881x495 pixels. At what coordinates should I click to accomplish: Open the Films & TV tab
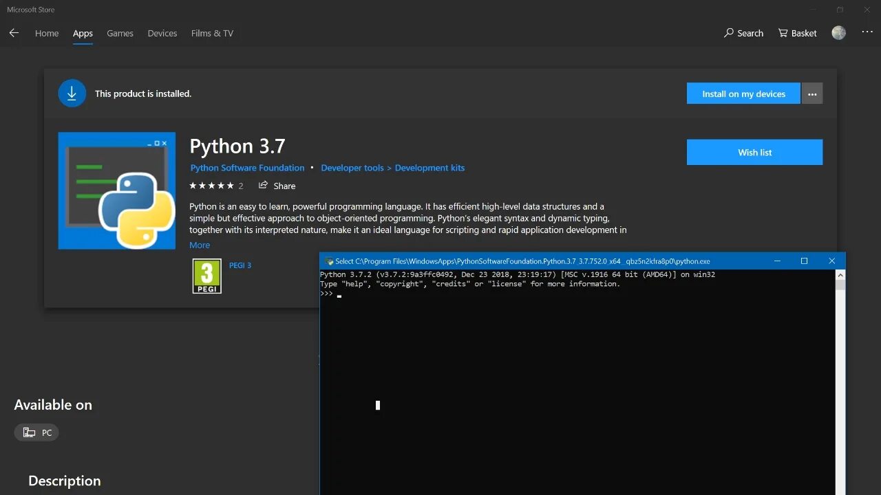212,33
